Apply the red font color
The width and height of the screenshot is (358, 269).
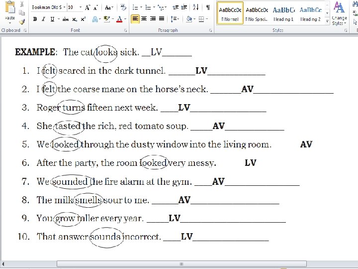[x=119, y=19]
